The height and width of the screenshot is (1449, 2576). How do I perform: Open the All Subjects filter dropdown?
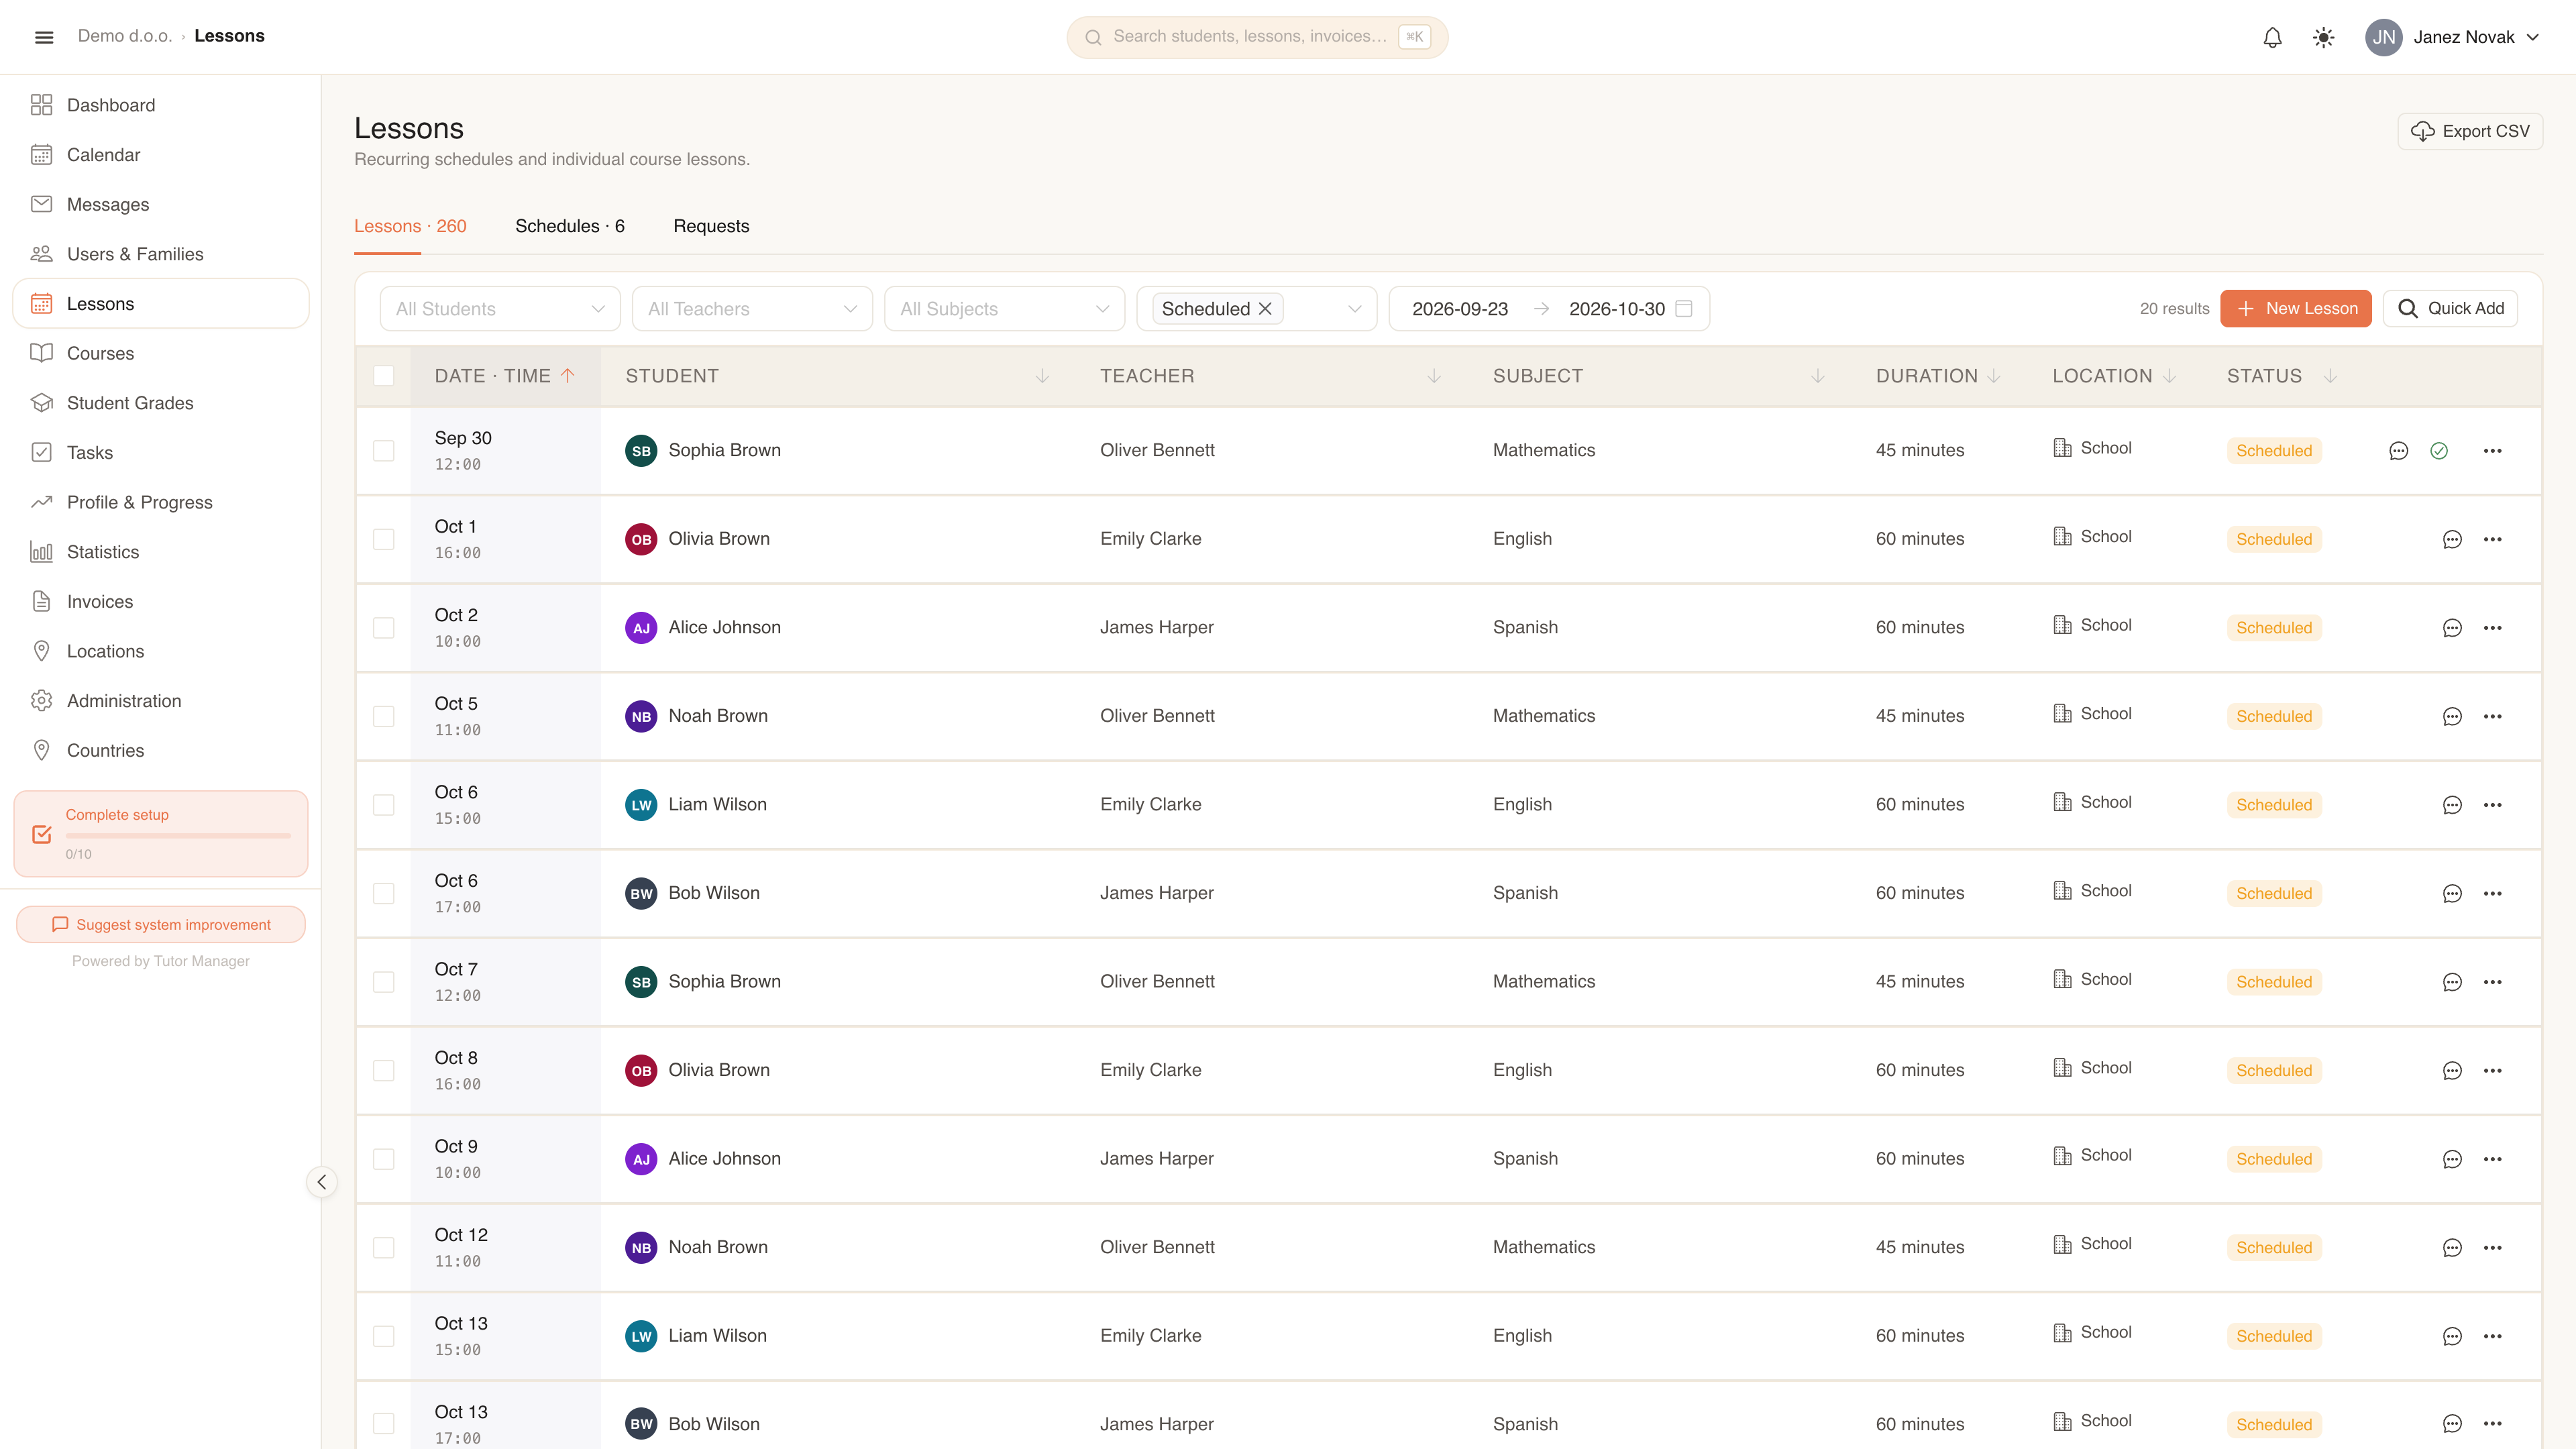tap(1004, 309)
